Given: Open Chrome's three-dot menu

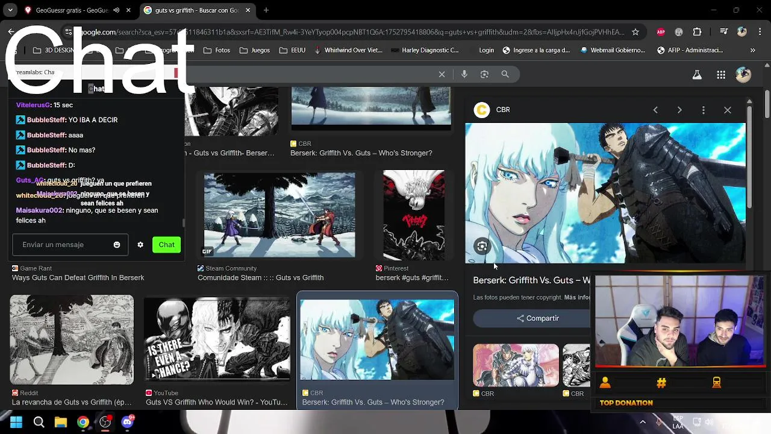Looking at the screenshot, I should click(x=759, y=32).
